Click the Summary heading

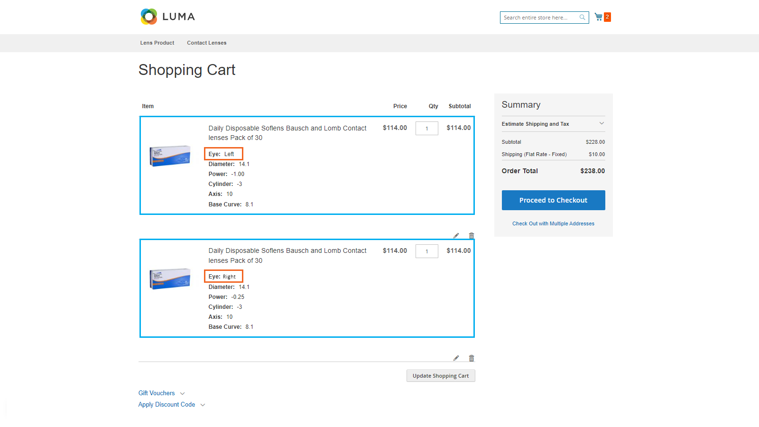pyautogui.click(x=521, y=105)
